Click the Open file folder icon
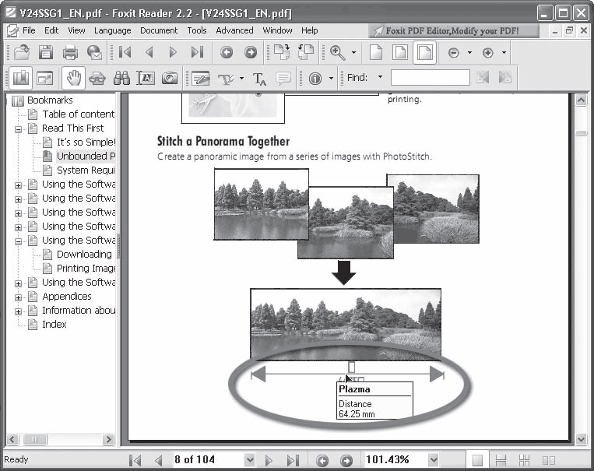The image size is (594, 471). [22, 52]
